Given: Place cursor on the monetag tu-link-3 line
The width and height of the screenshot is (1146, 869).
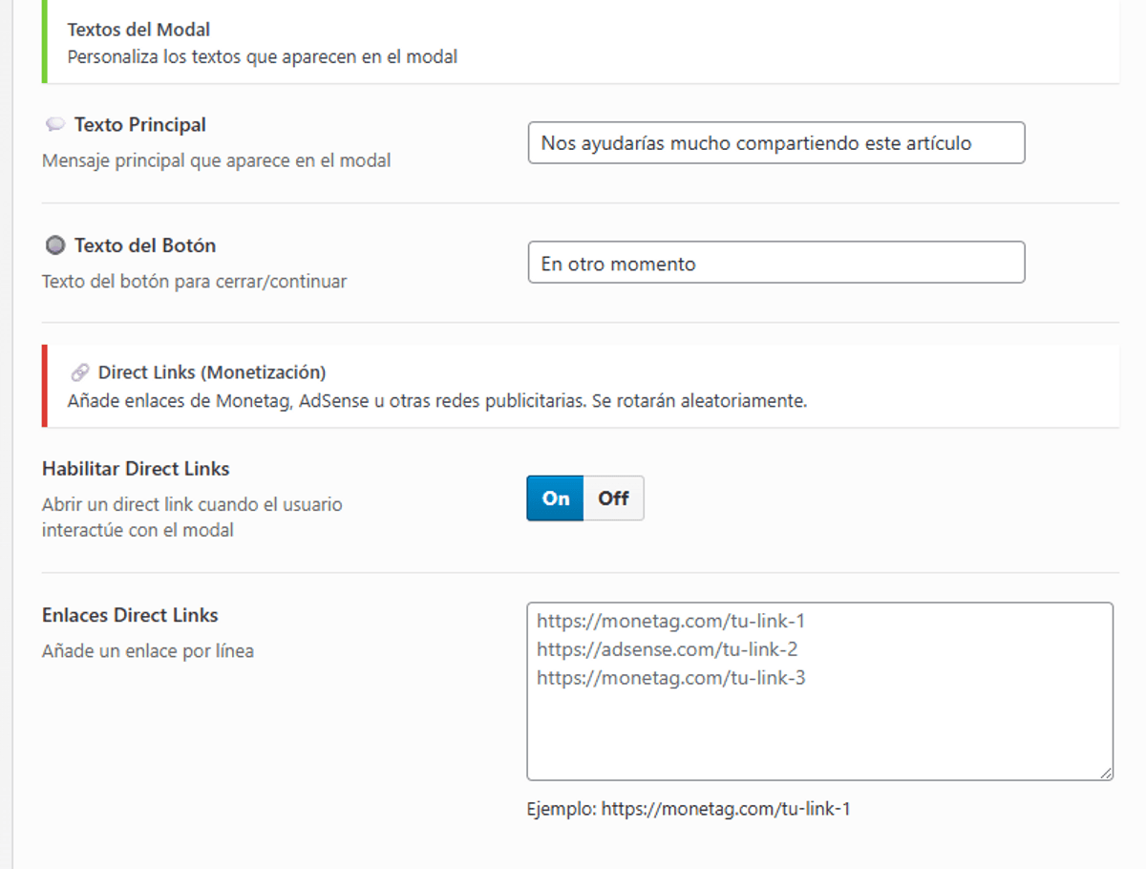Looking at the screenshot, I should (x=671, y=679).
